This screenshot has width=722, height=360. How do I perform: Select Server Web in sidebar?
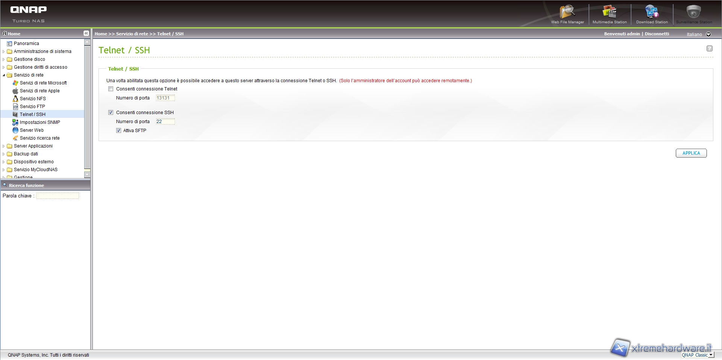(32, 130)
